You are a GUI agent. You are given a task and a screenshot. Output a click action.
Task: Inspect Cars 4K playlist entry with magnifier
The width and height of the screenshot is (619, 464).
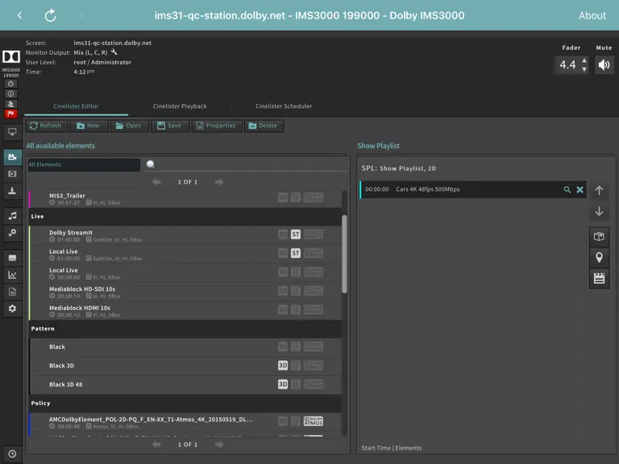[567, 190]
